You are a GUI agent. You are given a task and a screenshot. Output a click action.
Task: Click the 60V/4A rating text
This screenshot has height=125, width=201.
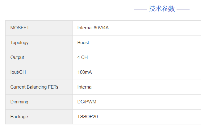click(101, 28)
